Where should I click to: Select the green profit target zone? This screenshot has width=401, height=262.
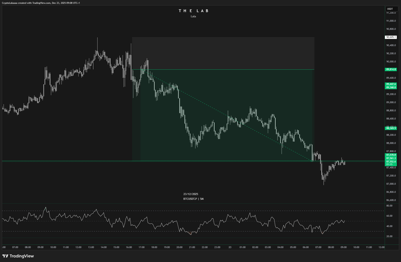[223, 115]
